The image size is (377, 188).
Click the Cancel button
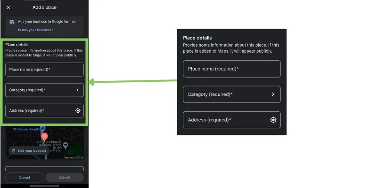click(25, 177)
